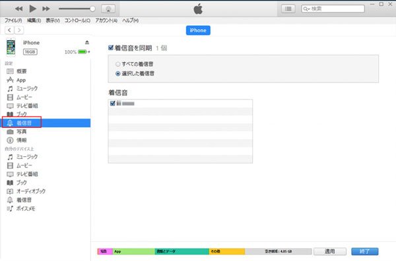Toggle the 着信音を同期 checkbox
The width and height of the screenshot is (396, 261).
[111, 47]
